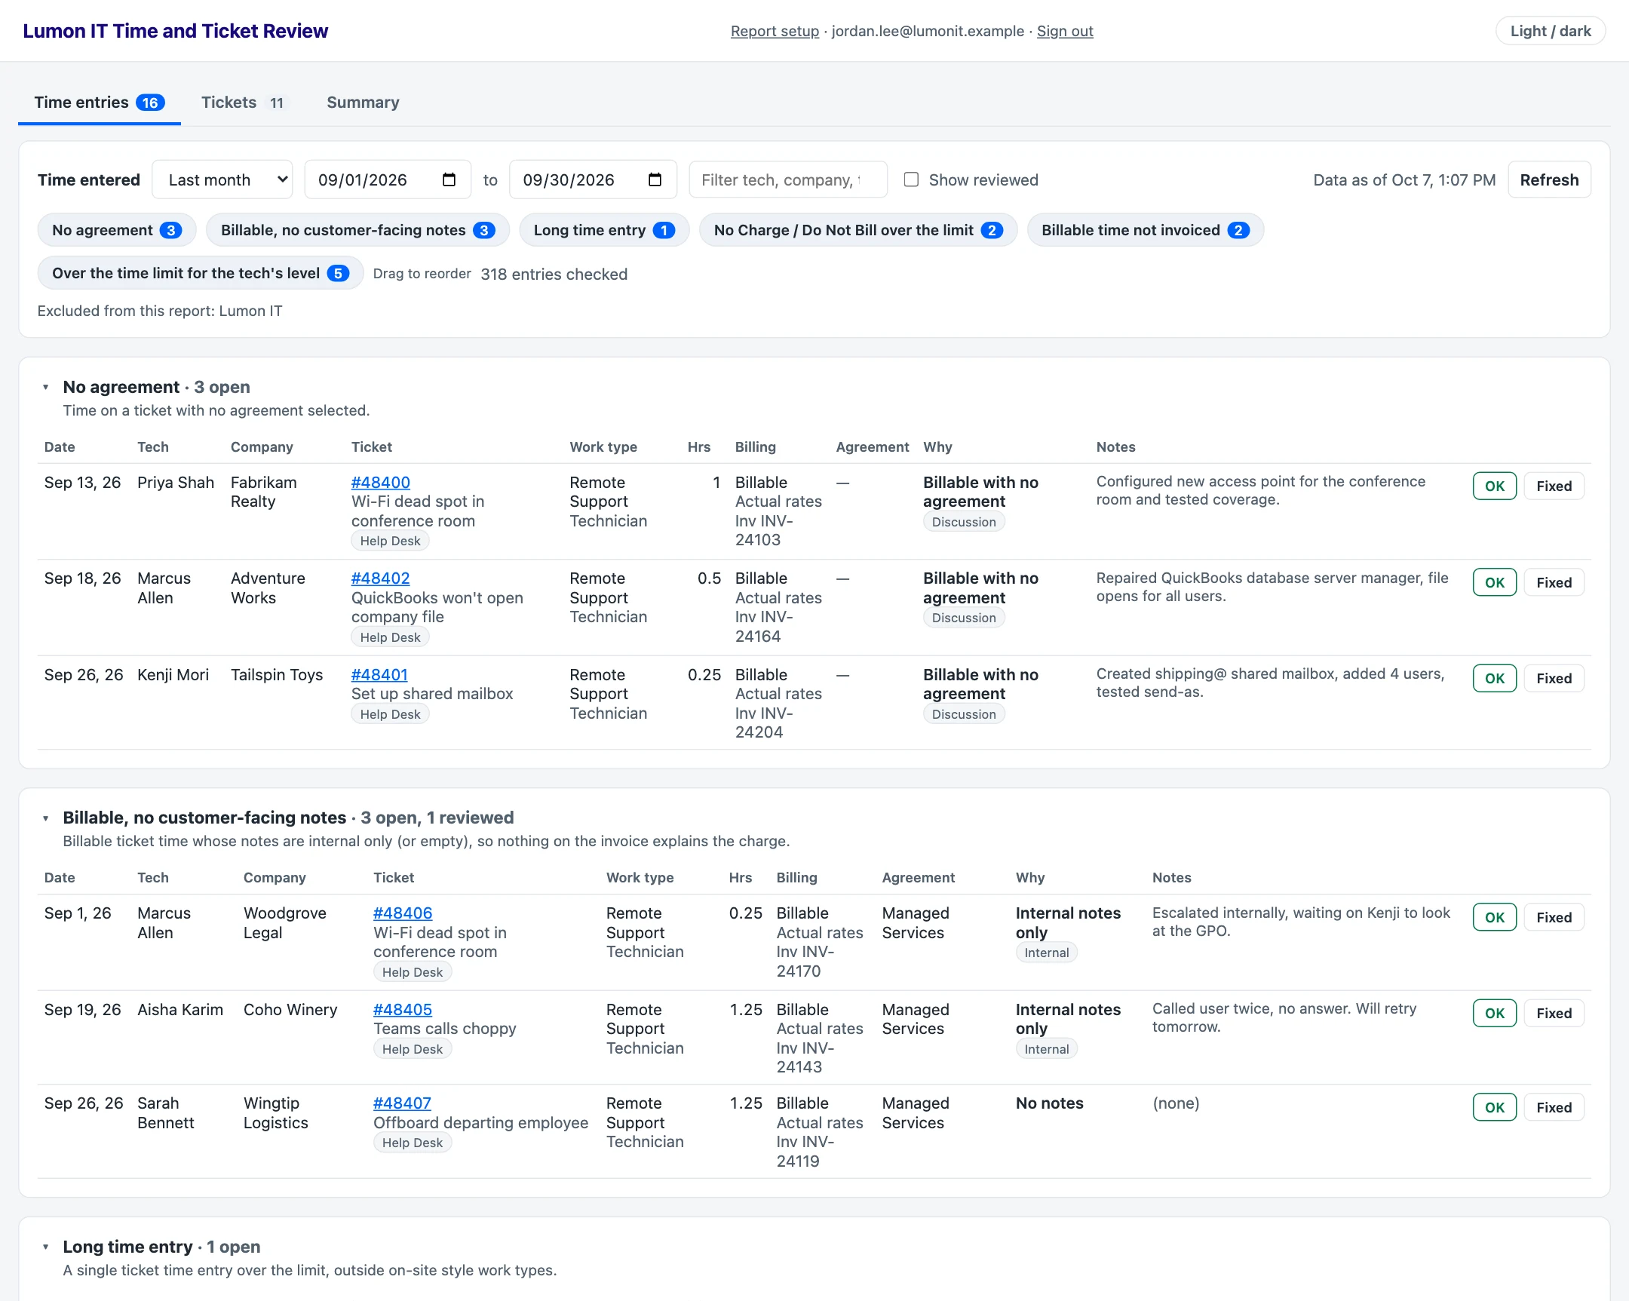
Task: Filter by Long time entry chip
Action: pyautogui.click(x=603, y=231)
